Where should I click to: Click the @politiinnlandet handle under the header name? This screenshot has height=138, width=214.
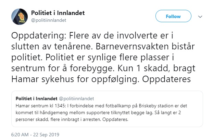tap(51, 20)
